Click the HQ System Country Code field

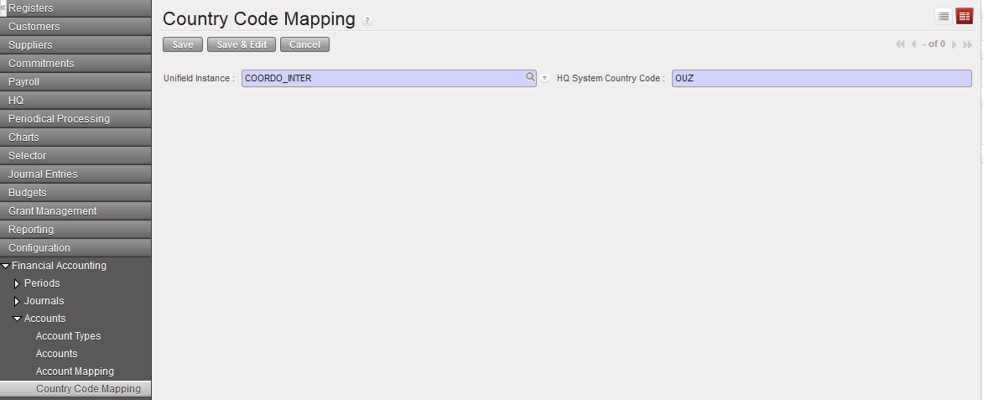(x=821, y=78)
